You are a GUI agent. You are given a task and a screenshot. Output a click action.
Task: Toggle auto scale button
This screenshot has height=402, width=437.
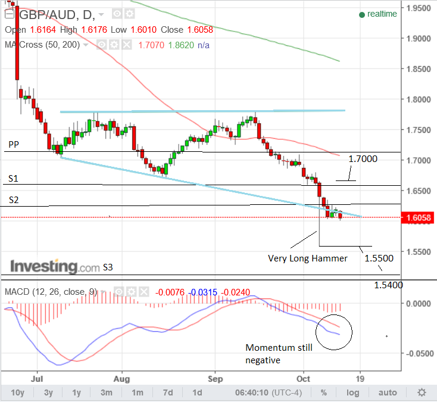pyautogui.click(x=388, y=392)
